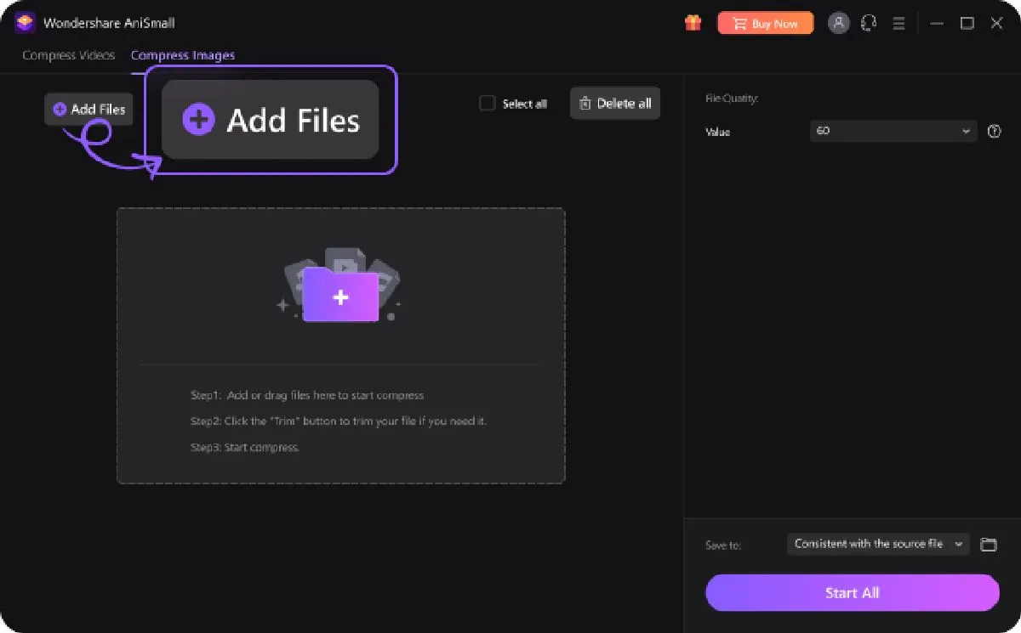
Task: Open the Save to location dropdown
Action: click(878, 544)
